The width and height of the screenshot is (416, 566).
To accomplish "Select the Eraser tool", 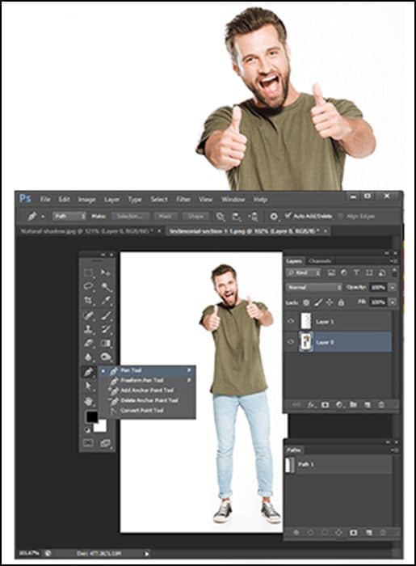I will click(x=89, y=343).
